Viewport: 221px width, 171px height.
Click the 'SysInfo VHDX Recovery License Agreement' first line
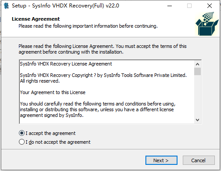pyautogui.click(x=66, y=64)
